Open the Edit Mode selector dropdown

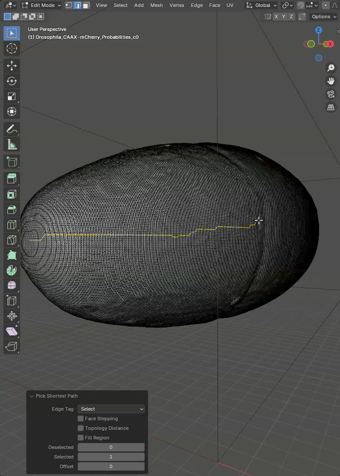(41, 5)
